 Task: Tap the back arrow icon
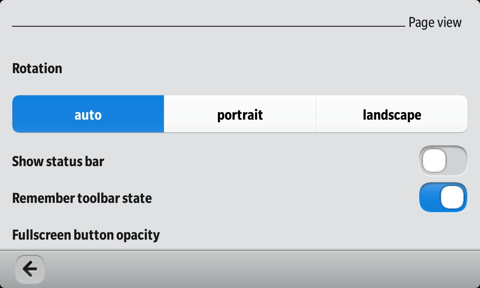30,269
